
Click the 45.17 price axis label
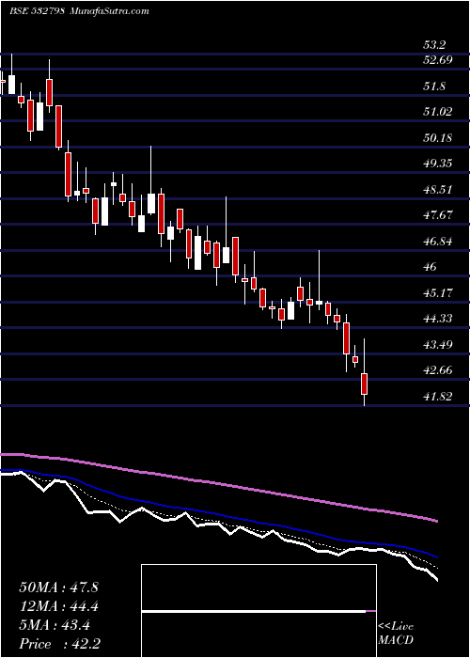tap(438, 293)
